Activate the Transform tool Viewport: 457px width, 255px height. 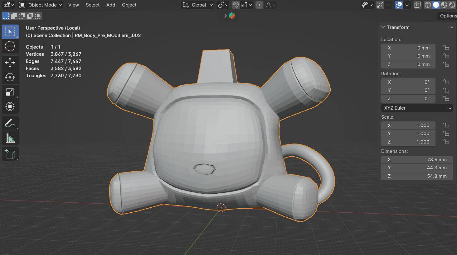pos(10,106)
